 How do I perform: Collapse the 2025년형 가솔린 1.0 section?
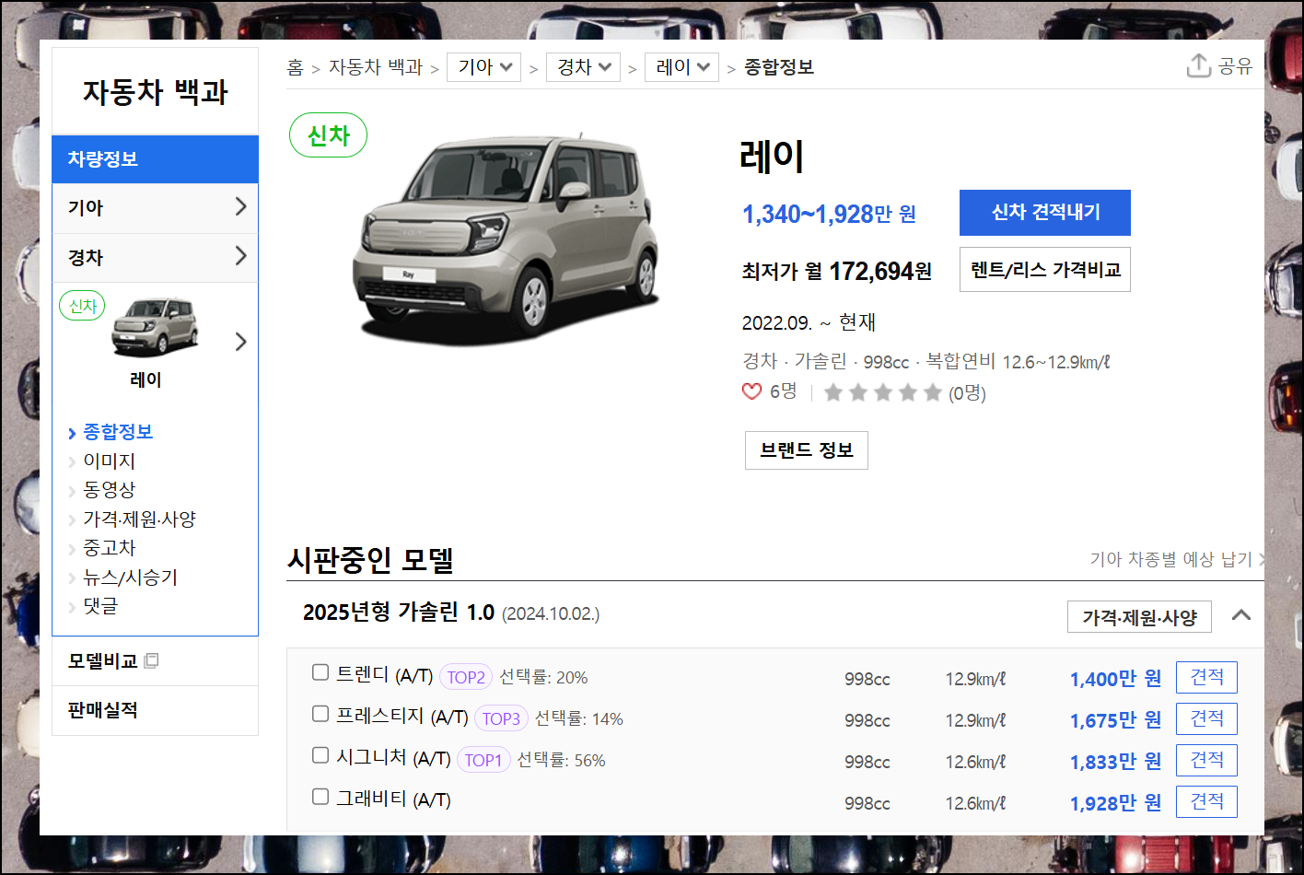click(x=1241, y=615)
